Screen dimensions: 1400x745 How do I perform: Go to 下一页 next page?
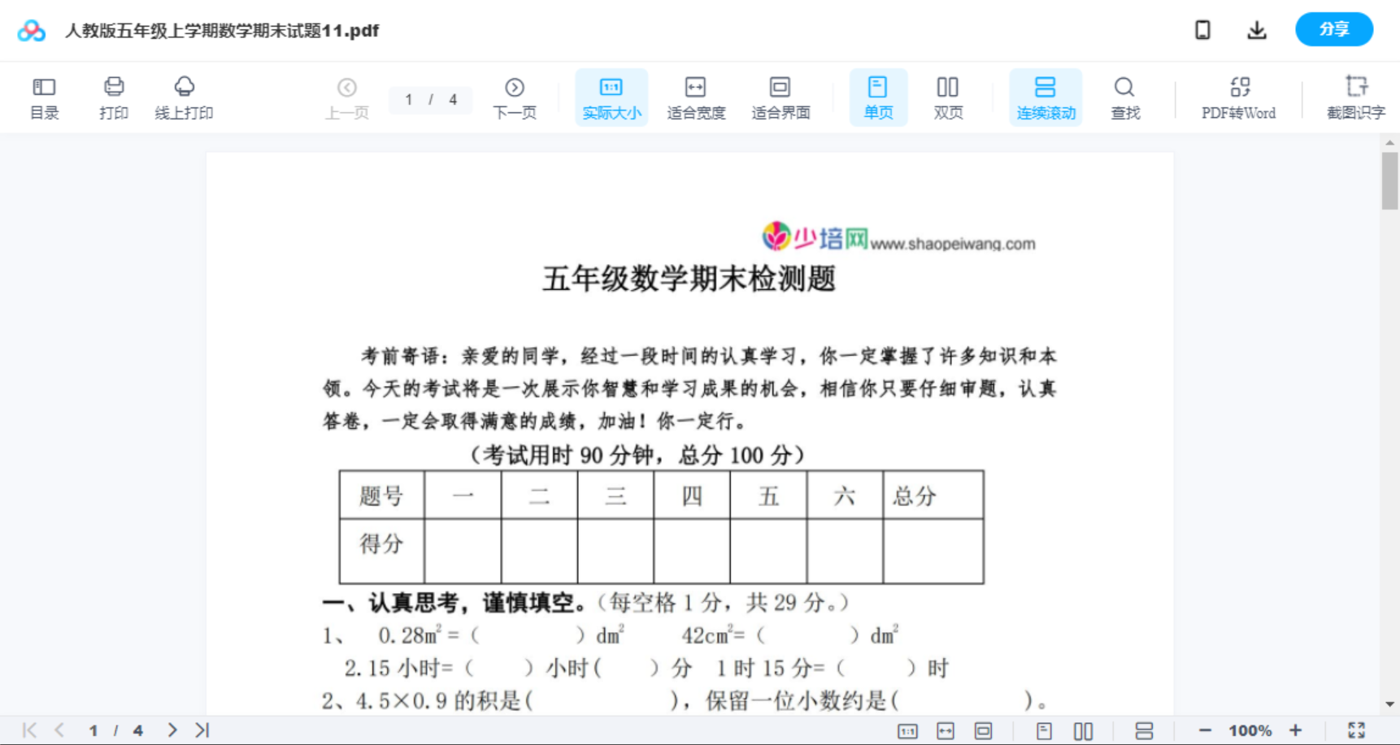tap(515, 97)
